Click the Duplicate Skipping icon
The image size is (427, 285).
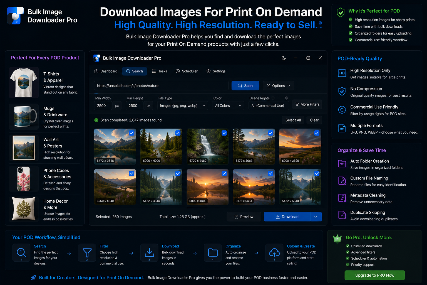(x=342, y=215)
